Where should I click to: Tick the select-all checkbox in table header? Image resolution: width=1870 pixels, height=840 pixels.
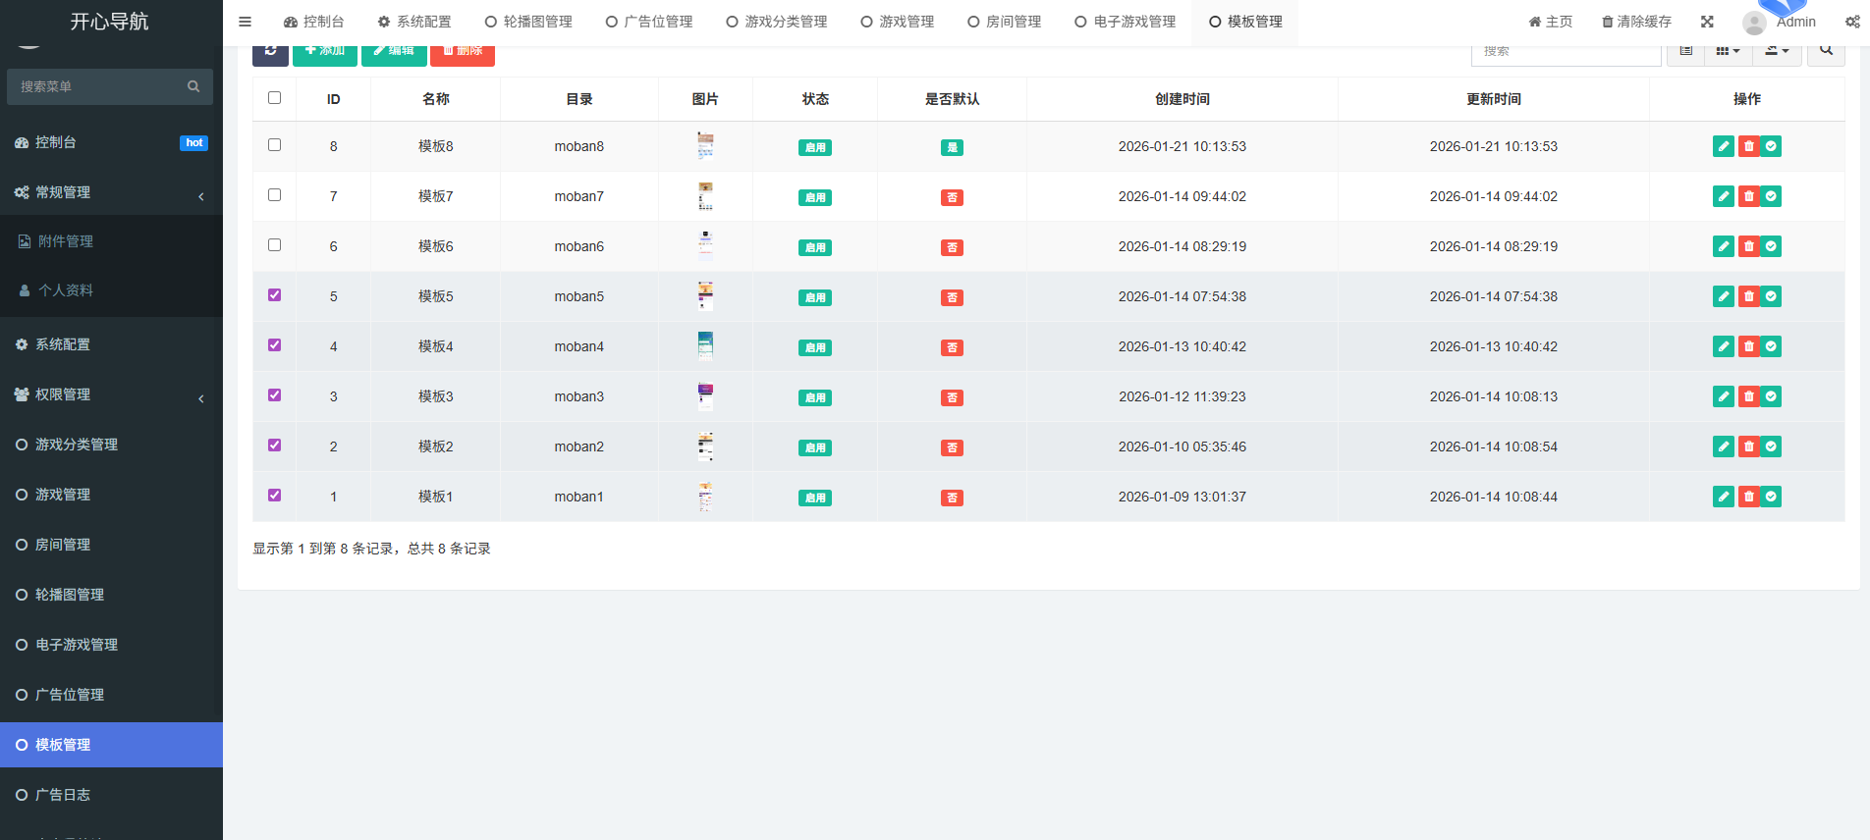coord(274,98)
